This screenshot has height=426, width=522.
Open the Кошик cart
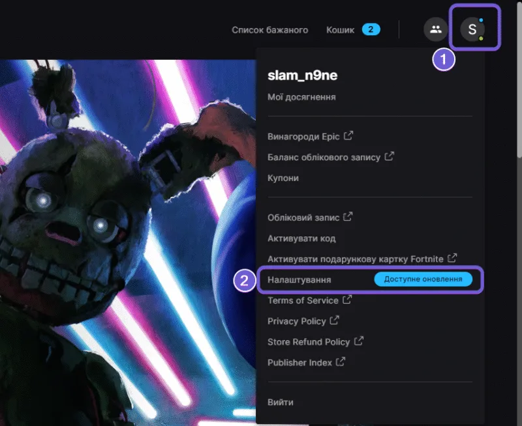(x=340, y=30)
